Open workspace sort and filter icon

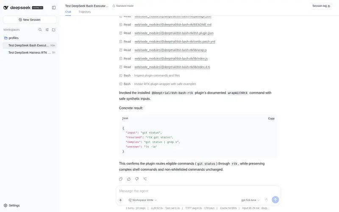[x=47, y=30]
